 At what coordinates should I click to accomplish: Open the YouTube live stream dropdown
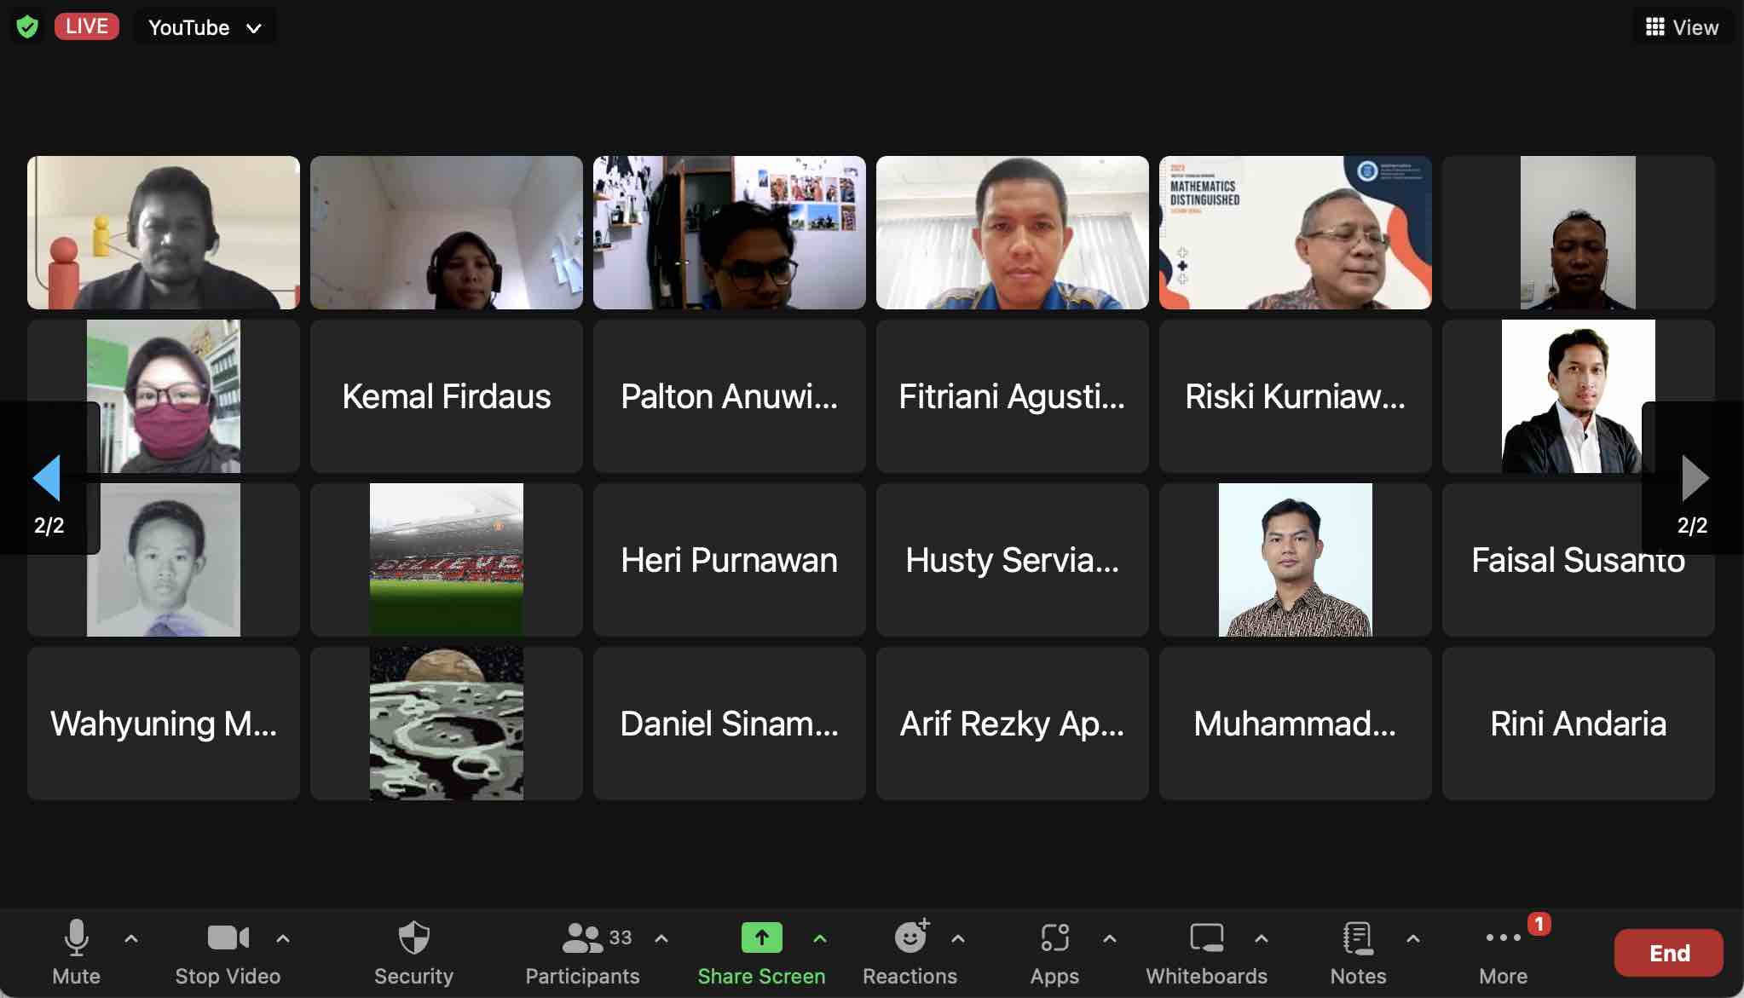pos(205,27)
